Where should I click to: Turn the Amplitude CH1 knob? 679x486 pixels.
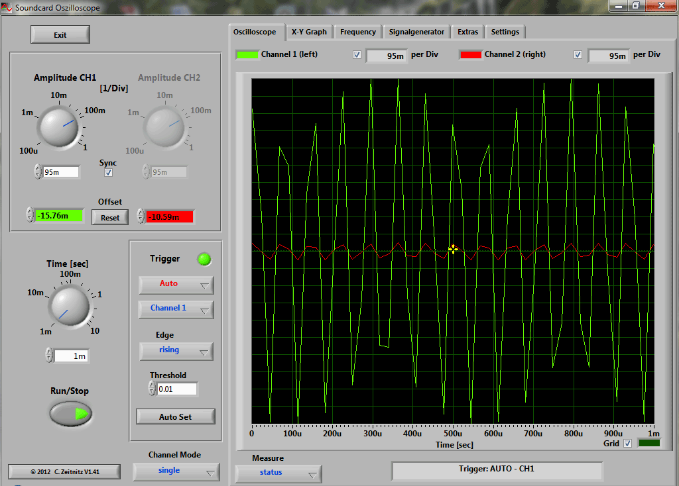(60, 126)
